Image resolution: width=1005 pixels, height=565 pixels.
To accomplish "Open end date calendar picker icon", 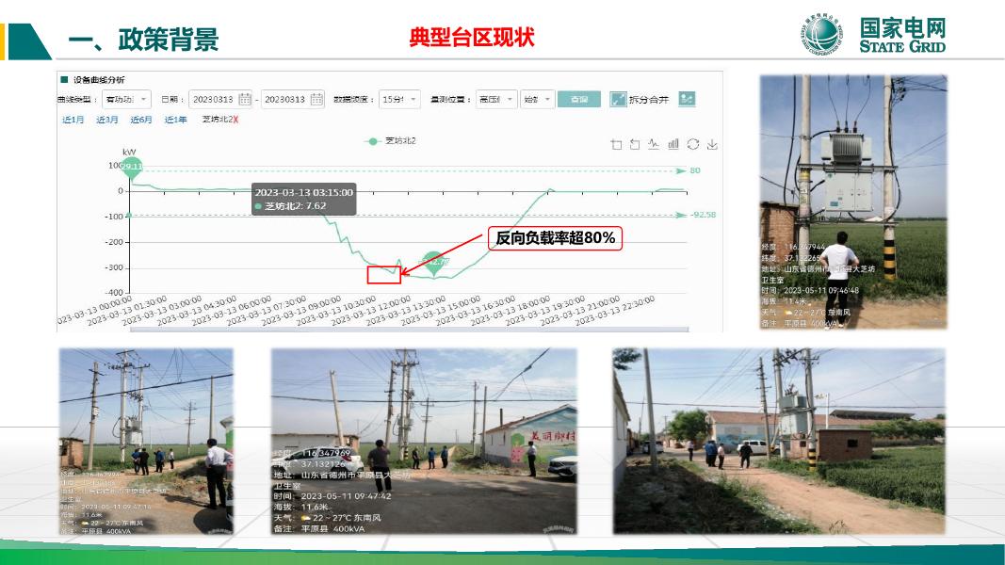I will 316,99.
